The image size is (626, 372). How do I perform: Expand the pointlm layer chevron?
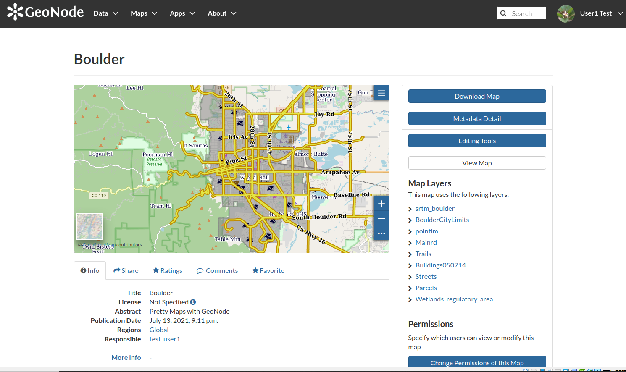point(410,231)
